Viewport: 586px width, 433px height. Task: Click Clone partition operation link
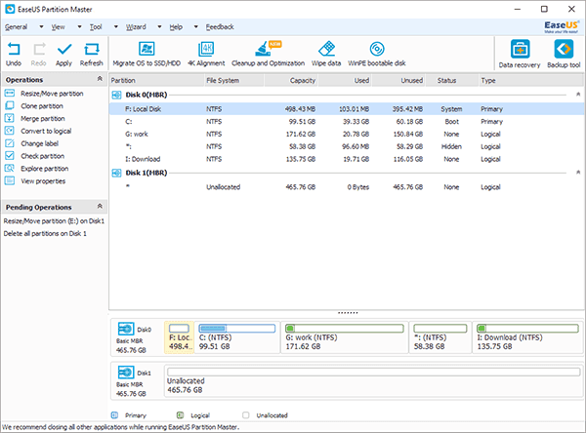point(42,106)
